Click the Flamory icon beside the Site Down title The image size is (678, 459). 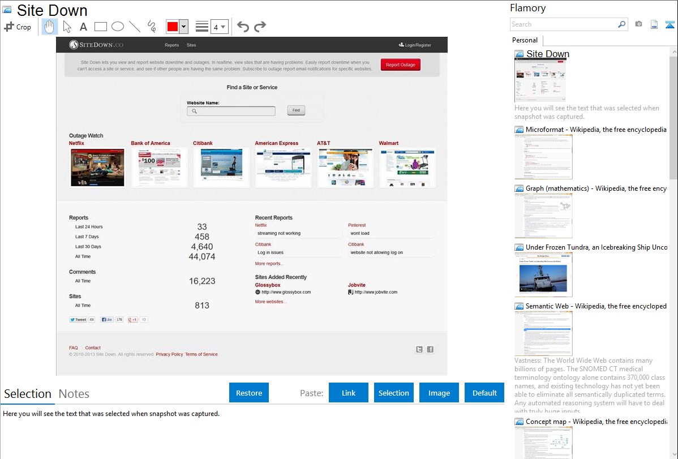[7, 10]
